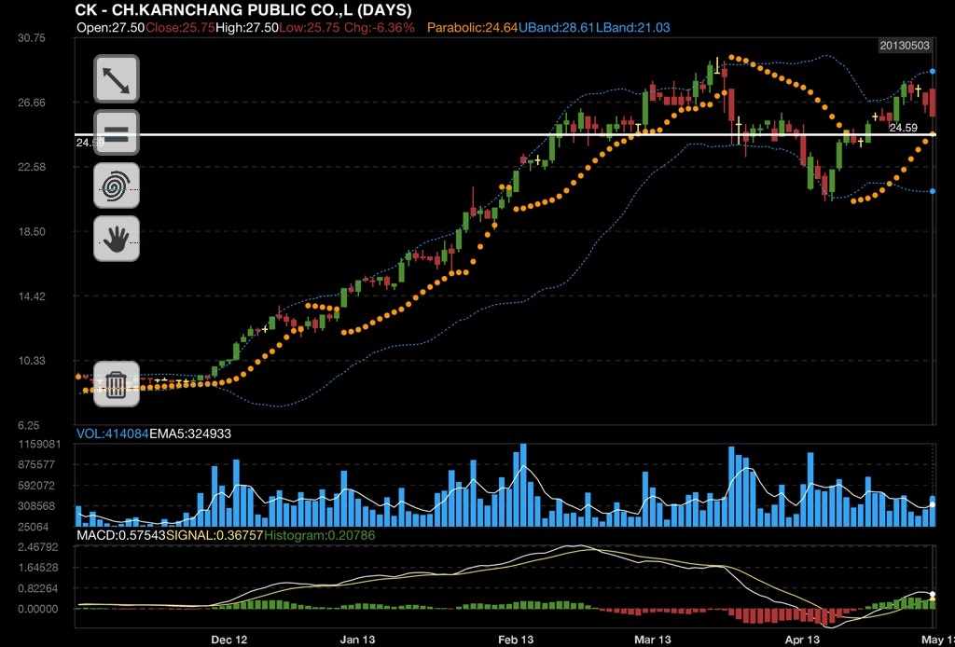The height and width of the screenshot is (647, 955).
Task: Click the Mar 13 date axis label
Action: pos(653,640)
